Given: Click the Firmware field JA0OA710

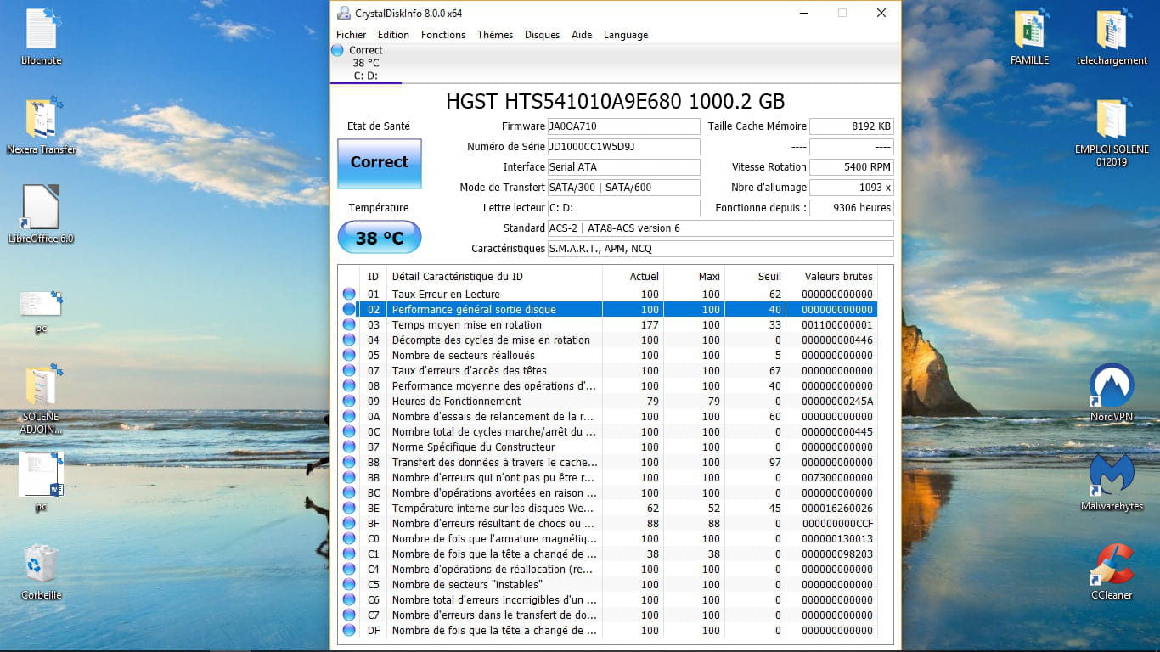Looking at the screenshot, I should click(x=623, y=126).
